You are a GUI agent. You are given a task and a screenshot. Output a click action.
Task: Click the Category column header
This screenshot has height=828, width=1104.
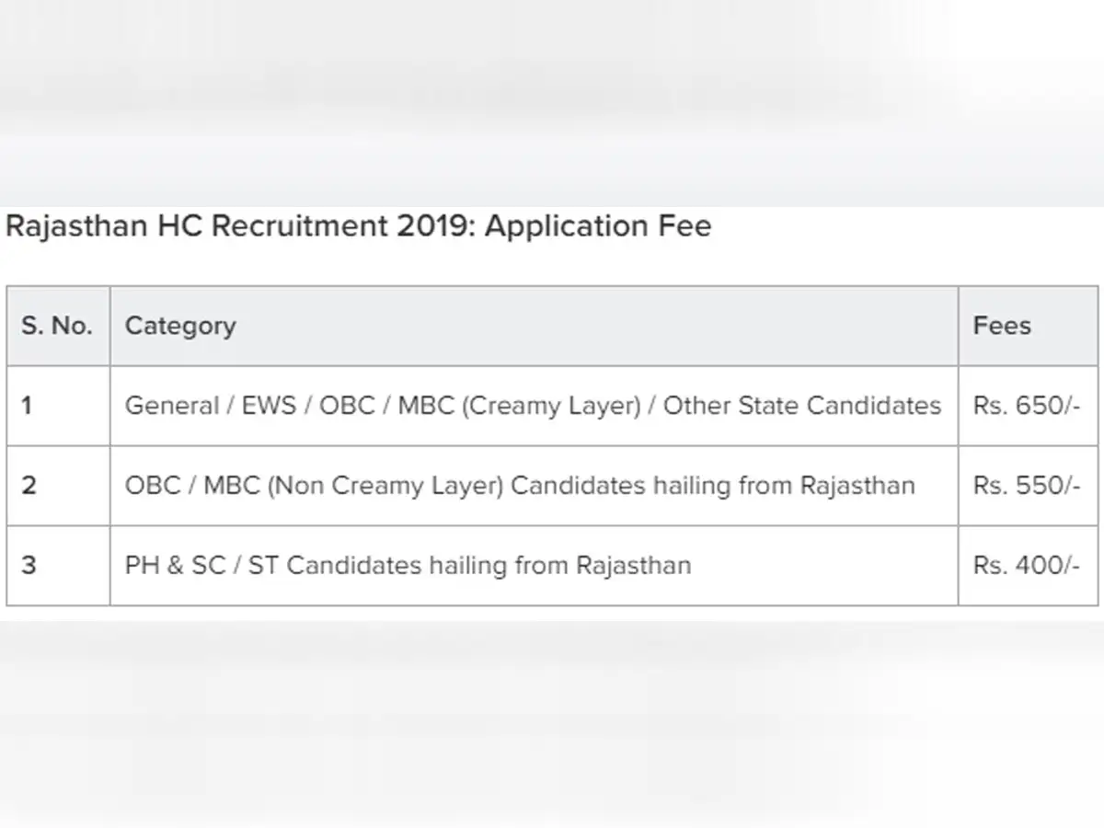coord(180,326)
